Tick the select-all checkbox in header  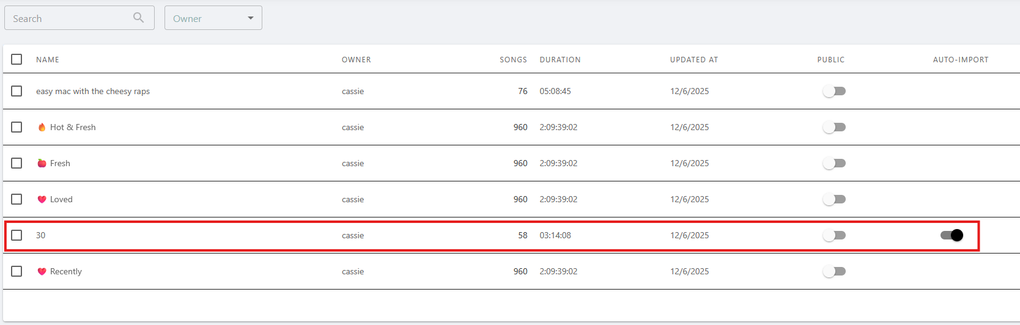click(x=17, y=59)
